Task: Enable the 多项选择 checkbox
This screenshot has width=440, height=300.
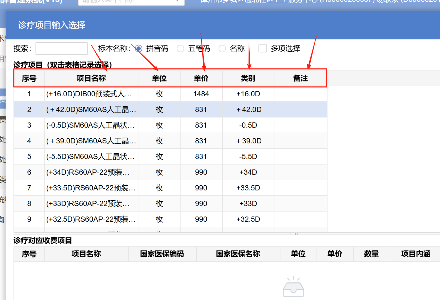Action: [263, 48]
